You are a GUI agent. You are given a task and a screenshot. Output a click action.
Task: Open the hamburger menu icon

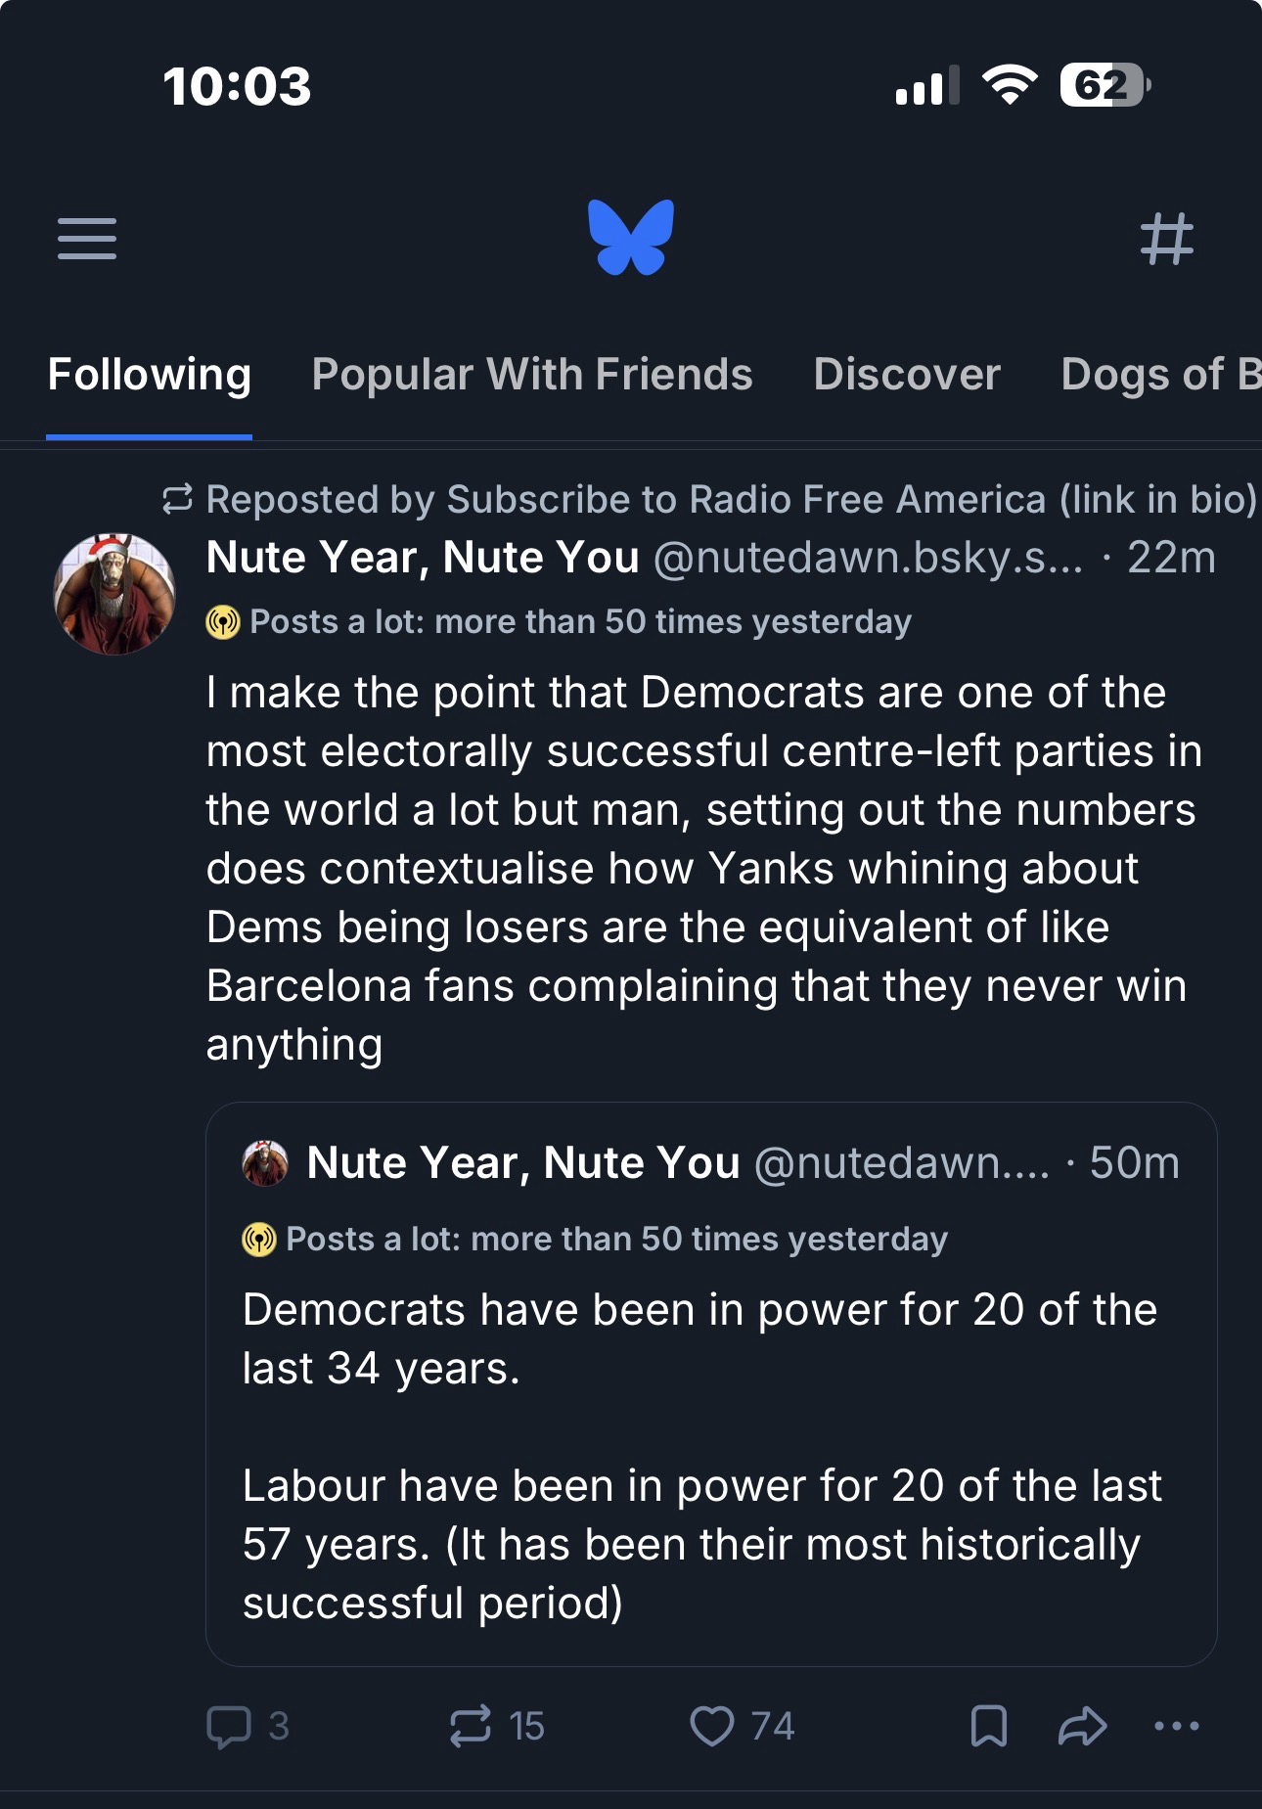(87, 239)
